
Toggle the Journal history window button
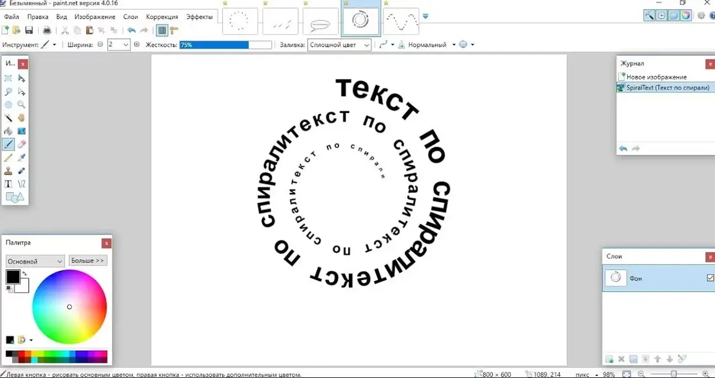[661, 16]
